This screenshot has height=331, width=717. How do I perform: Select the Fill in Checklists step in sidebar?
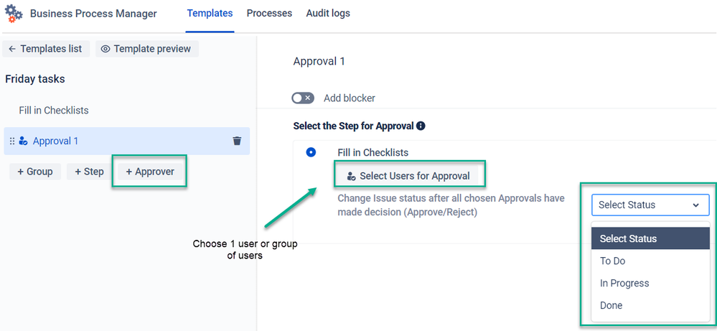point(54,110)
